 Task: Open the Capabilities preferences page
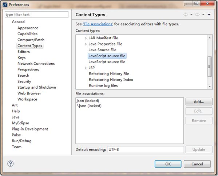point(27,34)
